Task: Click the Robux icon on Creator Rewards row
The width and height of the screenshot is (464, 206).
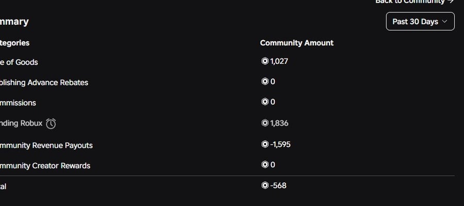Action: pos(265,164)
